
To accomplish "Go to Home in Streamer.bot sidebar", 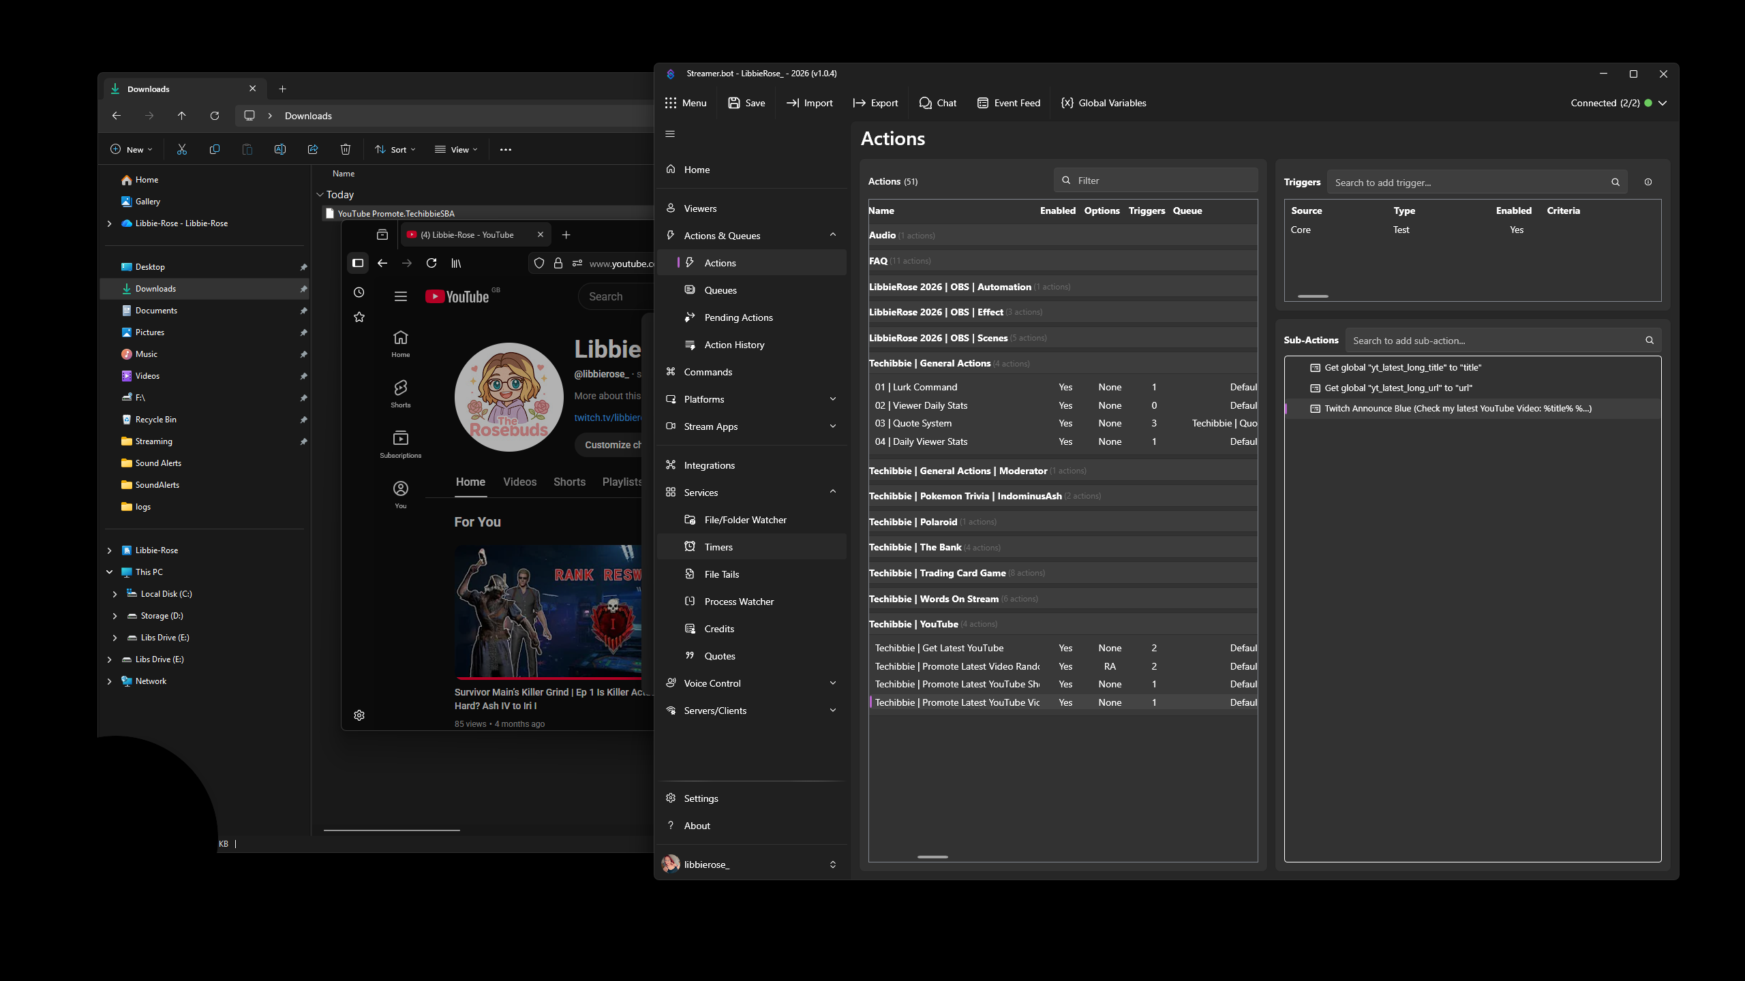I will 752,170.
